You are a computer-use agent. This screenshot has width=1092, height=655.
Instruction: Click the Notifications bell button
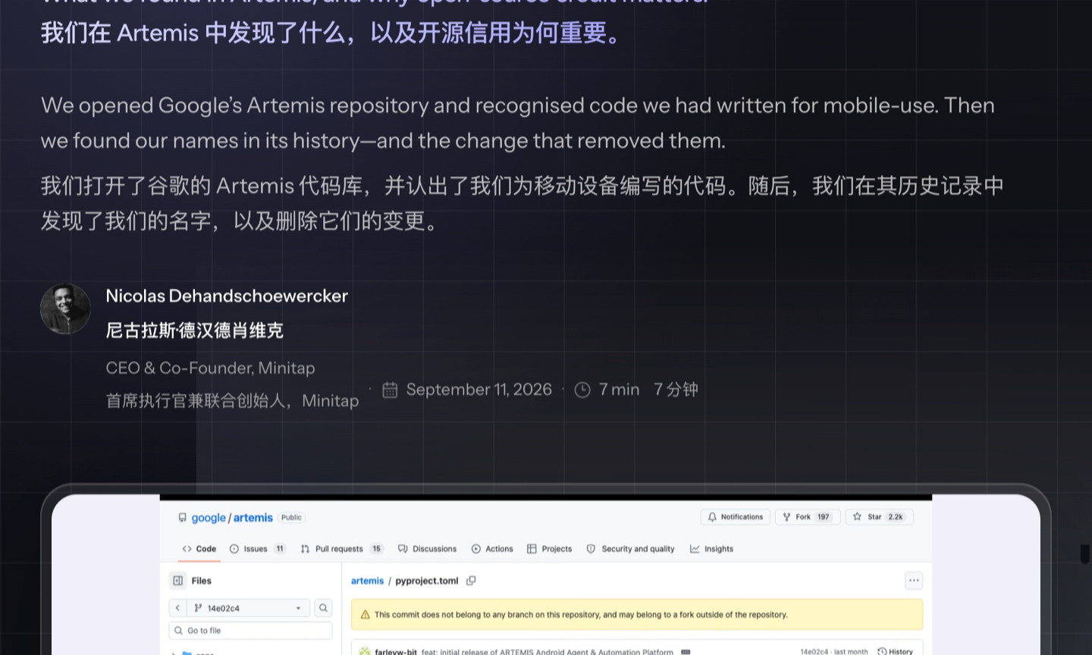735,517
